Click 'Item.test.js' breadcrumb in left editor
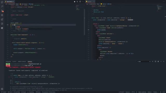The height and width of the screenshot is (93, 166). coord(24,4)
